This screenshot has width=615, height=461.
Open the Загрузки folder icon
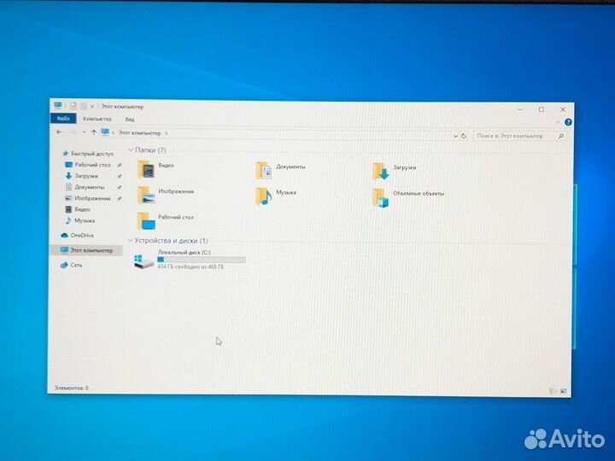(x=381, y=171)
